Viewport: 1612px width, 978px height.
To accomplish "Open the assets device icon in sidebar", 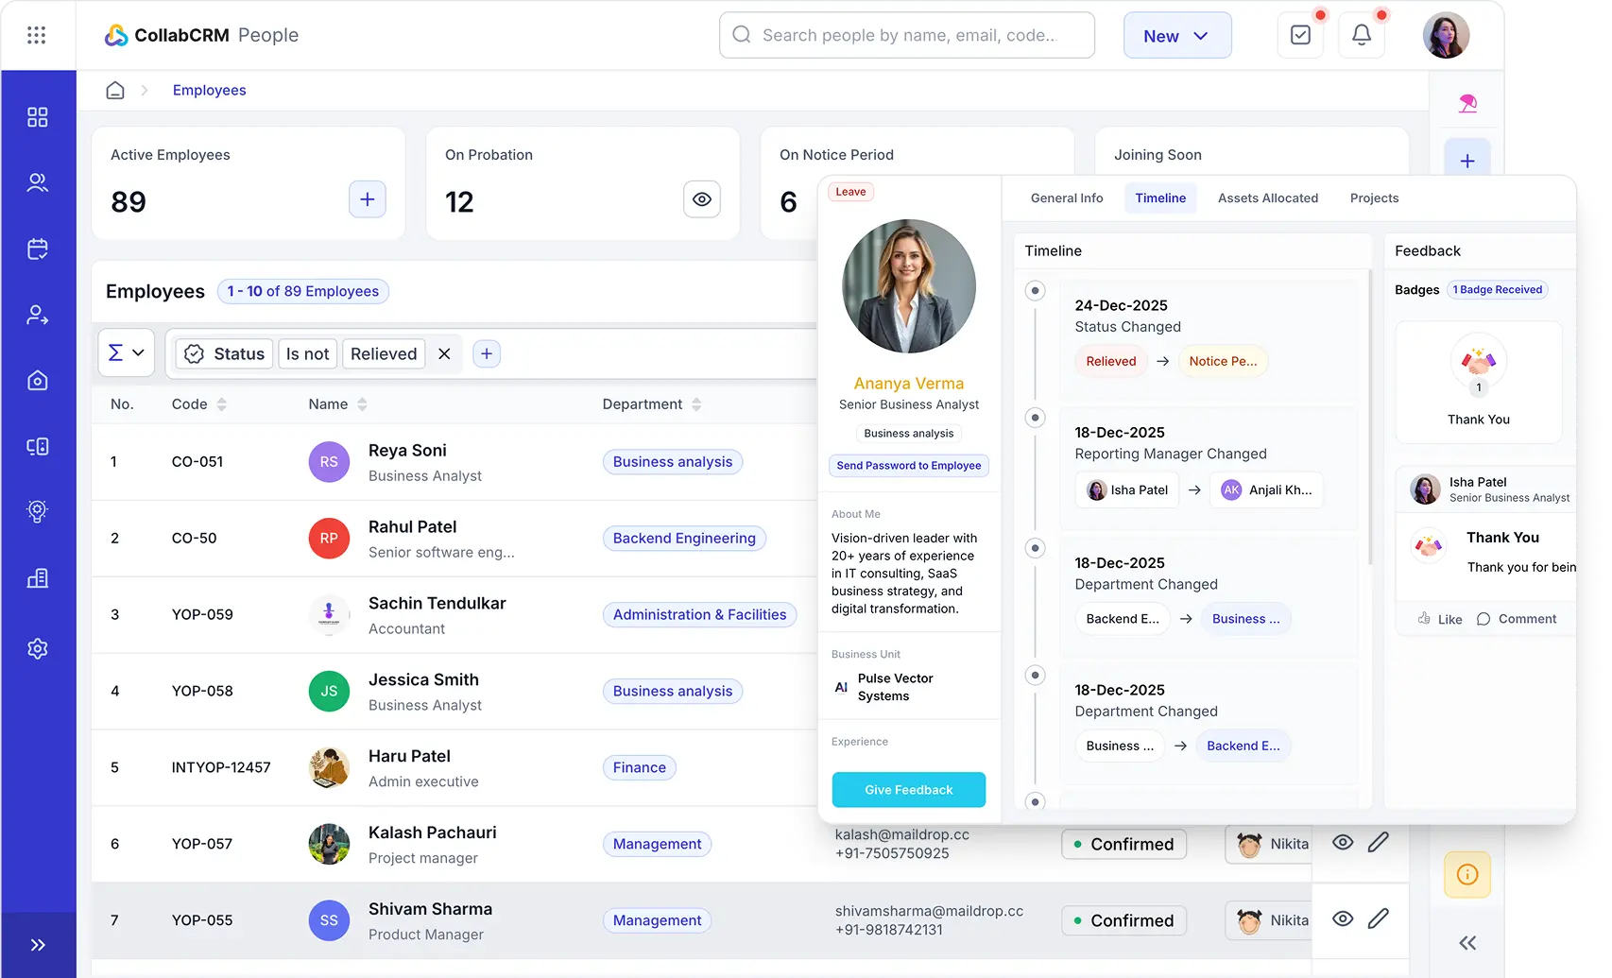I will click(38, 445).
